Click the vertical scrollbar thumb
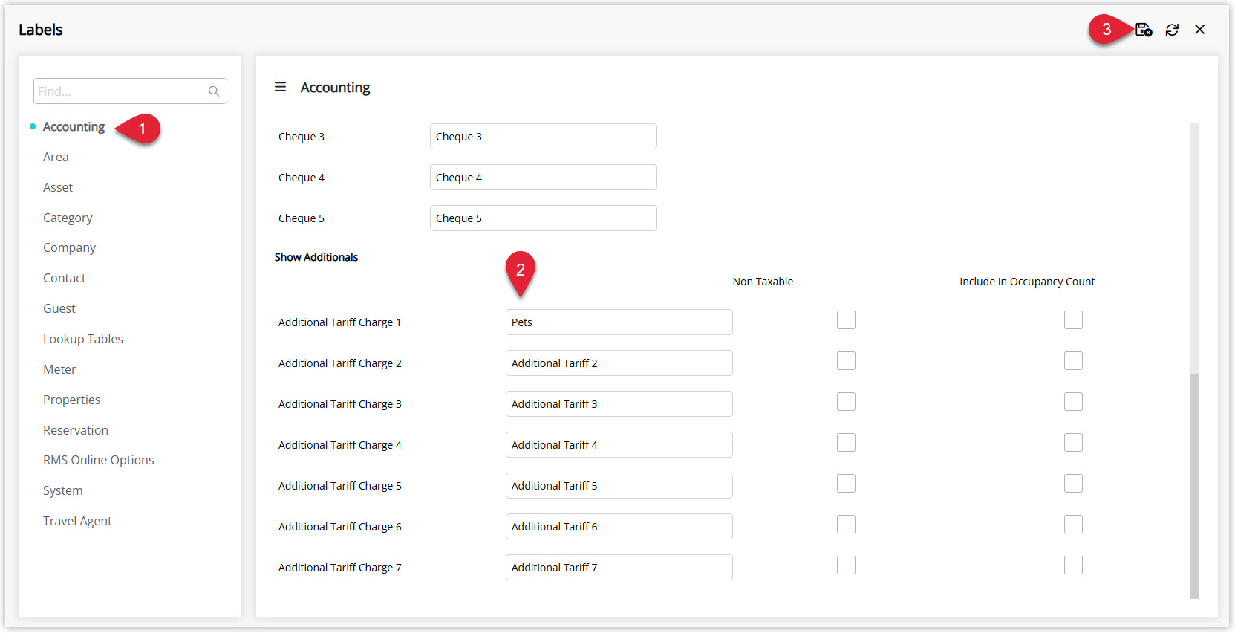The image size is (1235, 633). coord(1194,486)
